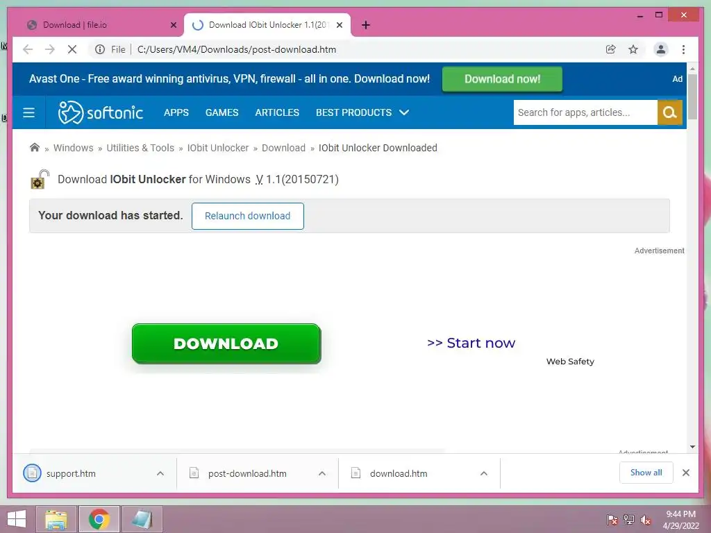Click Relaunch download button
Viewport: 711px width, 533px height.
click(248, 216)
